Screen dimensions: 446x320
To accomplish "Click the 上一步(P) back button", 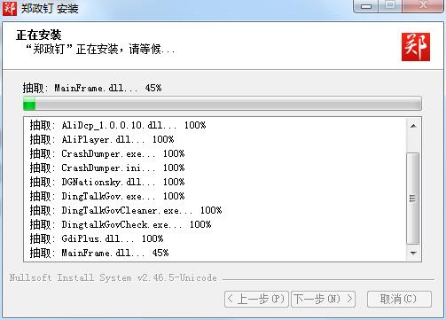I will 256,299.
